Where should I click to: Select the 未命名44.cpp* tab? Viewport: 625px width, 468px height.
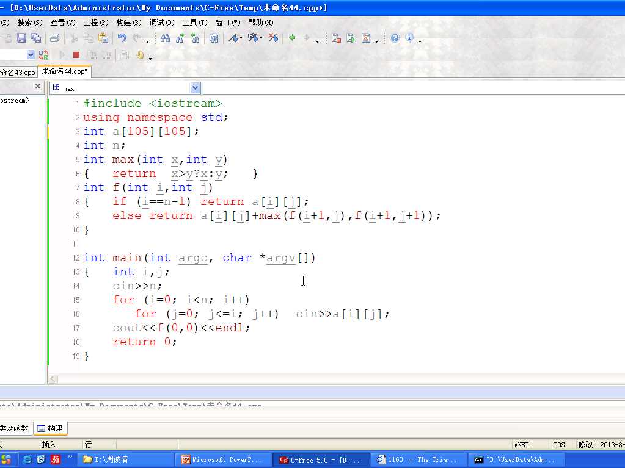[x=65, y=71]
